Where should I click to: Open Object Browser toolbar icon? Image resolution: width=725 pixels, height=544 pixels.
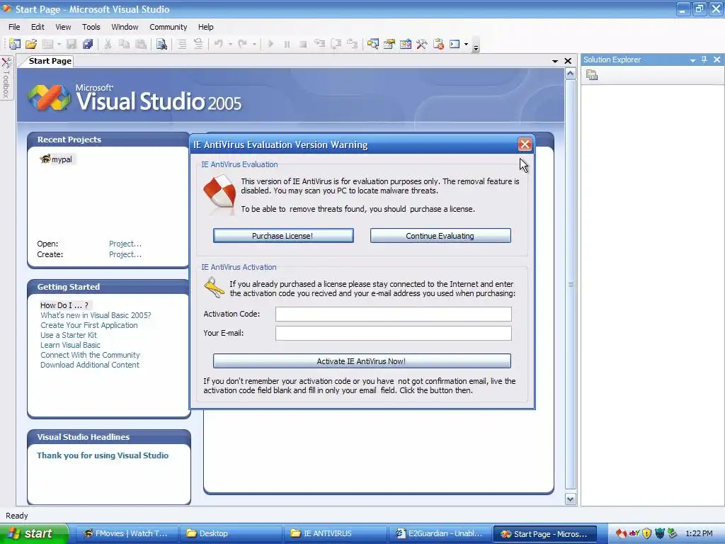coord(406,44)
